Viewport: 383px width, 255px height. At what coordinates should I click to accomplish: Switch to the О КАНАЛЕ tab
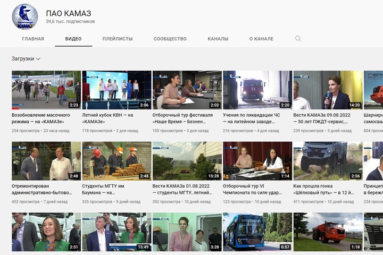click(261, 39)
